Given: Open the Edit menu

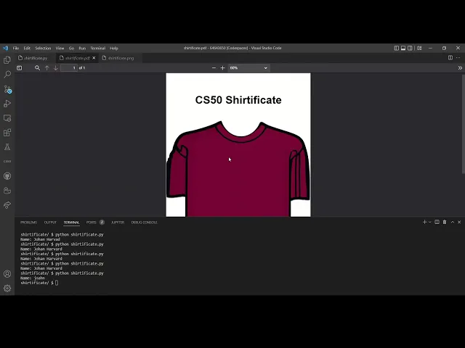Looking at the screenshot, I should click(27, 48).
